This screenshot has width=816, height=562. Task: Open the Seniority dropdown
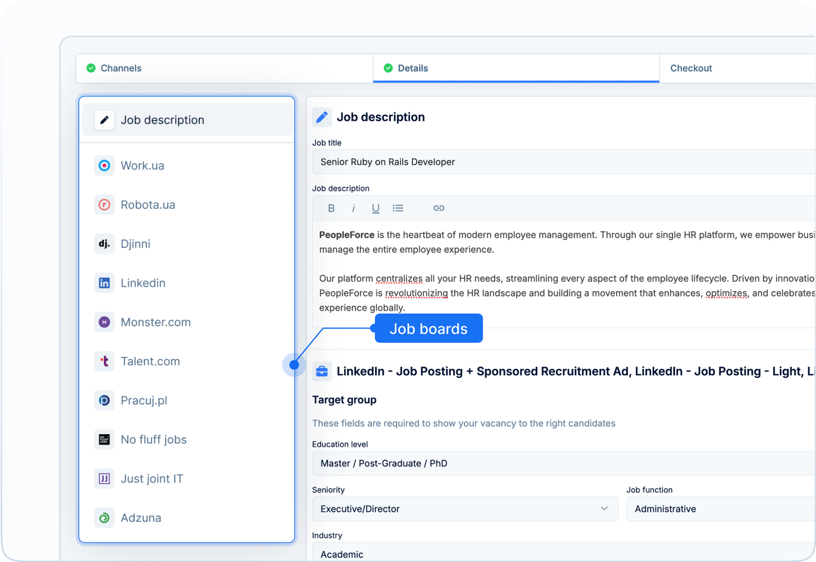point(465,509)
